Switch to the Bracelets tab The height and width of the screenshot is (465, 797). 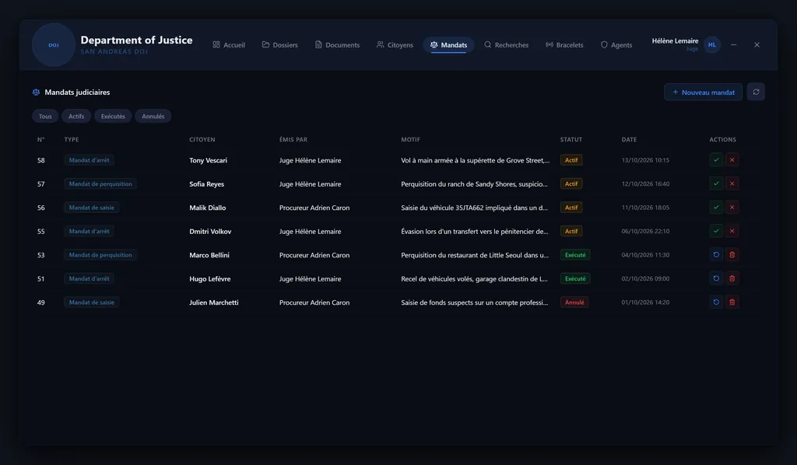point(564,44)
